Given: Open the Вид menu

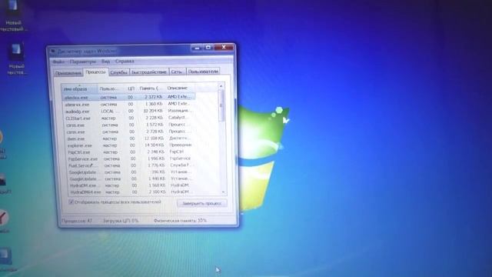Looking at the screenshot, I should click(105, 62).
